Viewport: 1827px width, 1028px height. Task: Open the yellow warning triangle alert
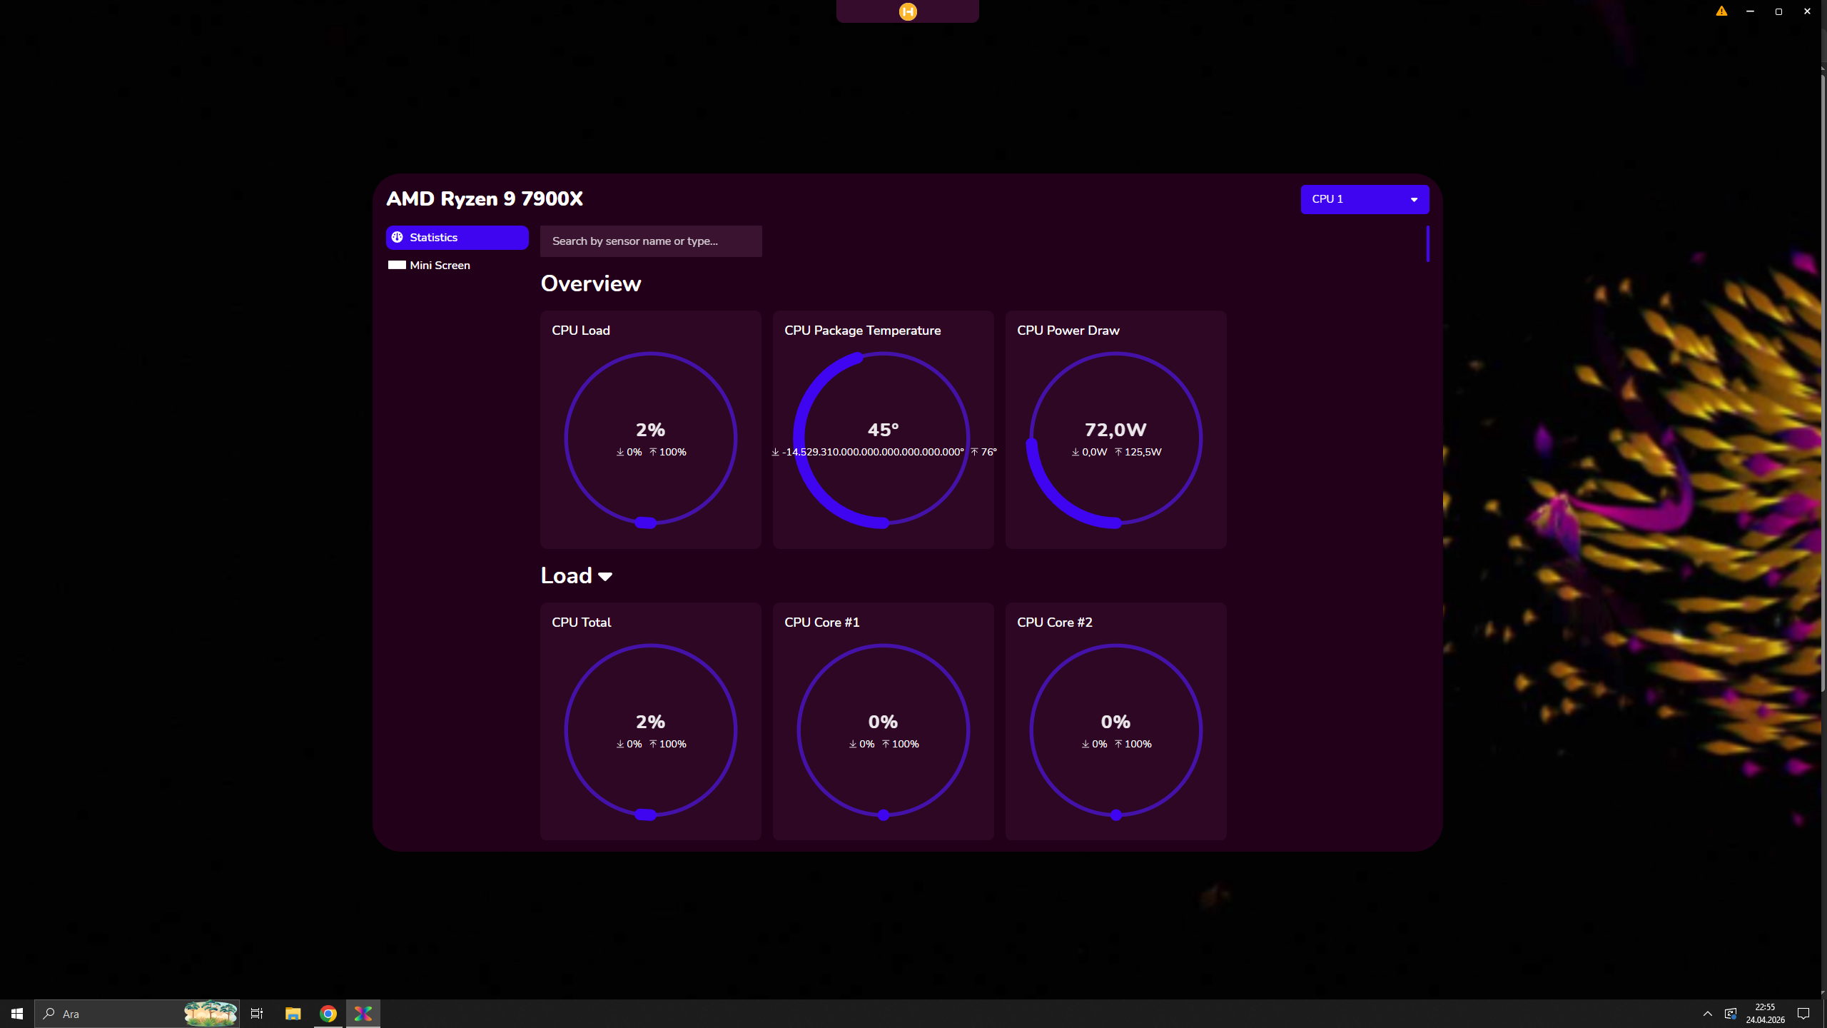pos(1722,11)
